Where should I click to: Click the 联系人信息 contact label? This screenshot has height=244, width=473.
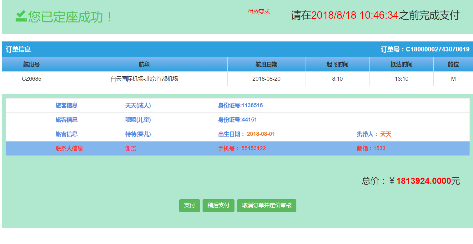(x=69, y=149)
